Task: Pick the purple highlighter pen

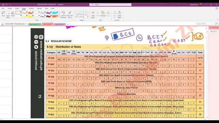Action: coord(49,13)
